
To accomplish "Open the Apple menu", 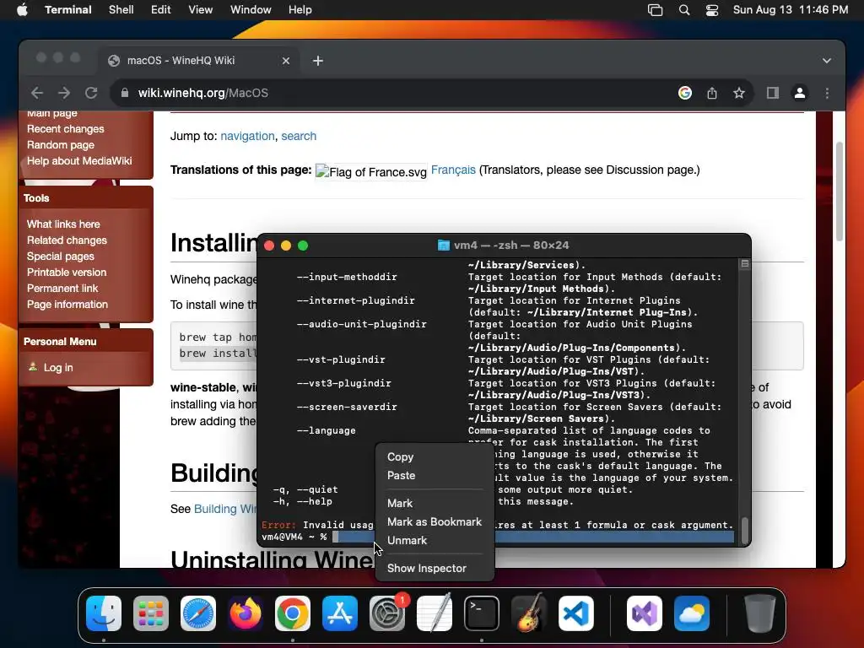I will (22, 10).
